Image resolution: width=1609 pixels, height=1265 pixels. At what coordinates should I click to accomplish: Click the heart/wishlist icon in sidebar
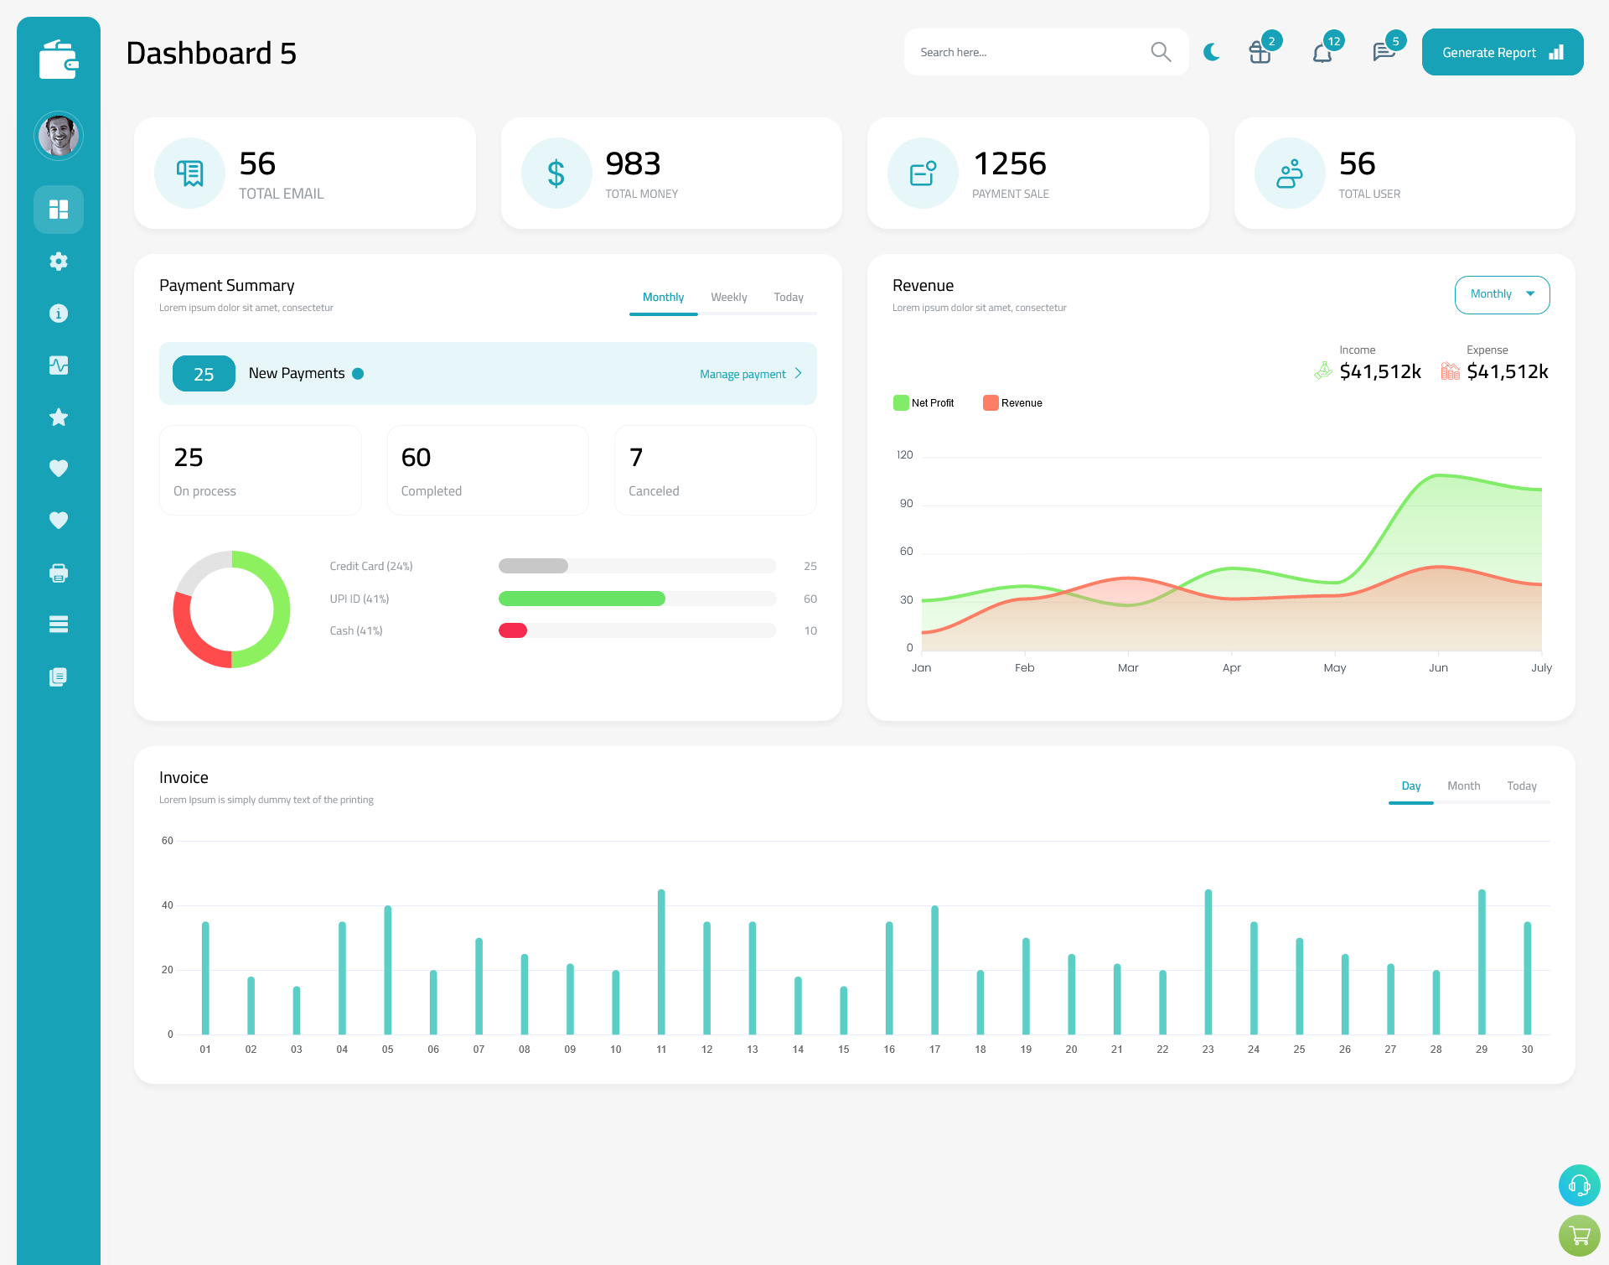click(58, 468)
